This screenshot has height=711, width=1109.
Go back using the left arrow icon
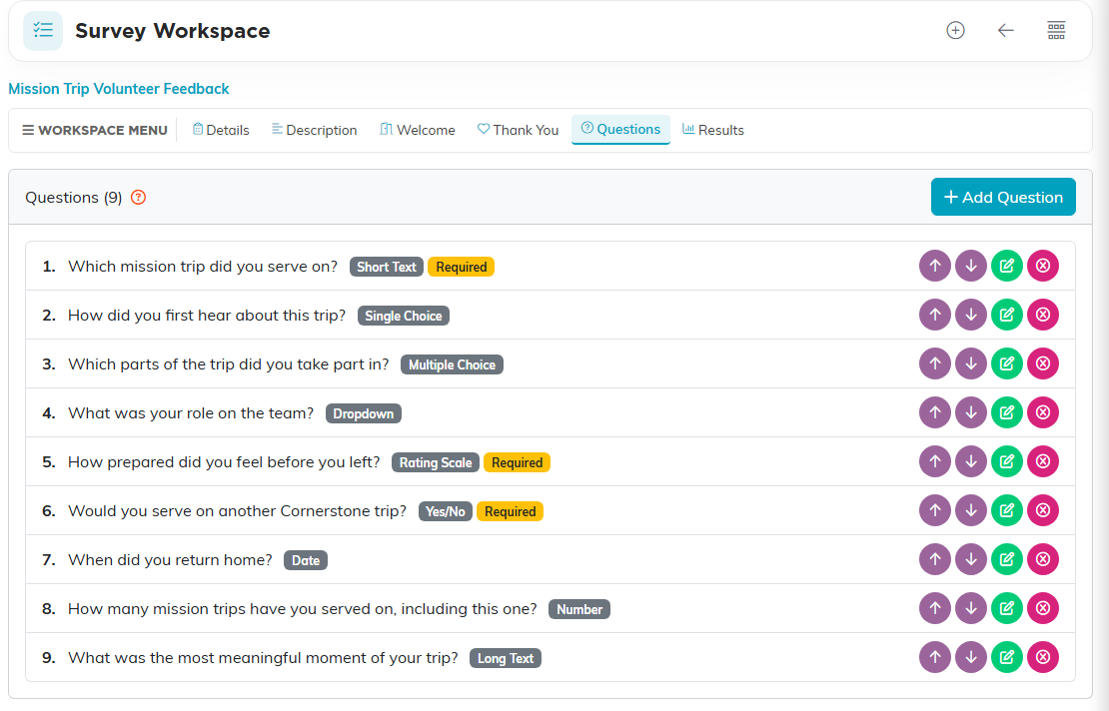pos(1006,30)
